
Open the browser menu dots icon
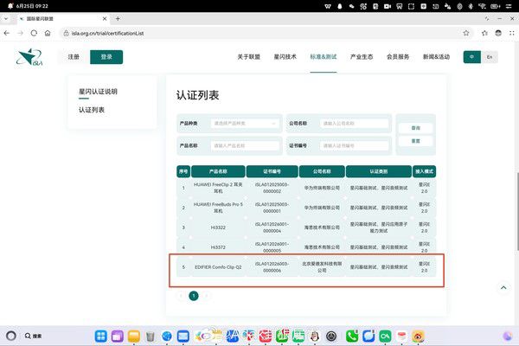pos(512,33)
